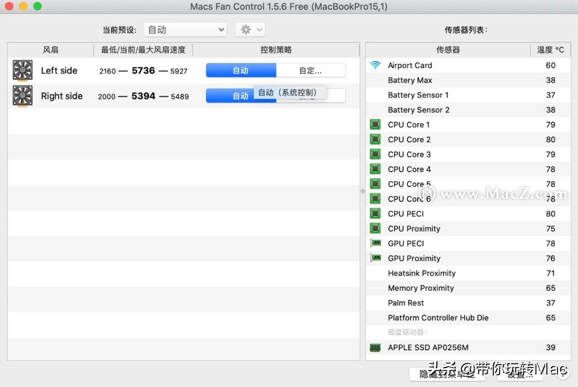Click the Left side maximum speed 5927

(x=179, y=71)
